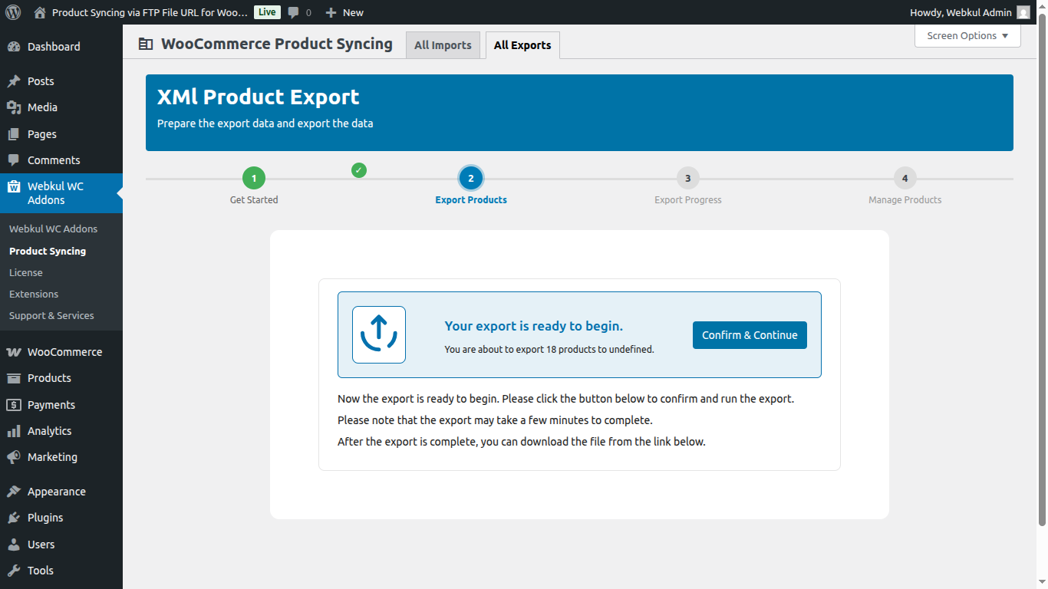Switch to the All Imports tab
1048x589 pixels.
pos(443,44)
